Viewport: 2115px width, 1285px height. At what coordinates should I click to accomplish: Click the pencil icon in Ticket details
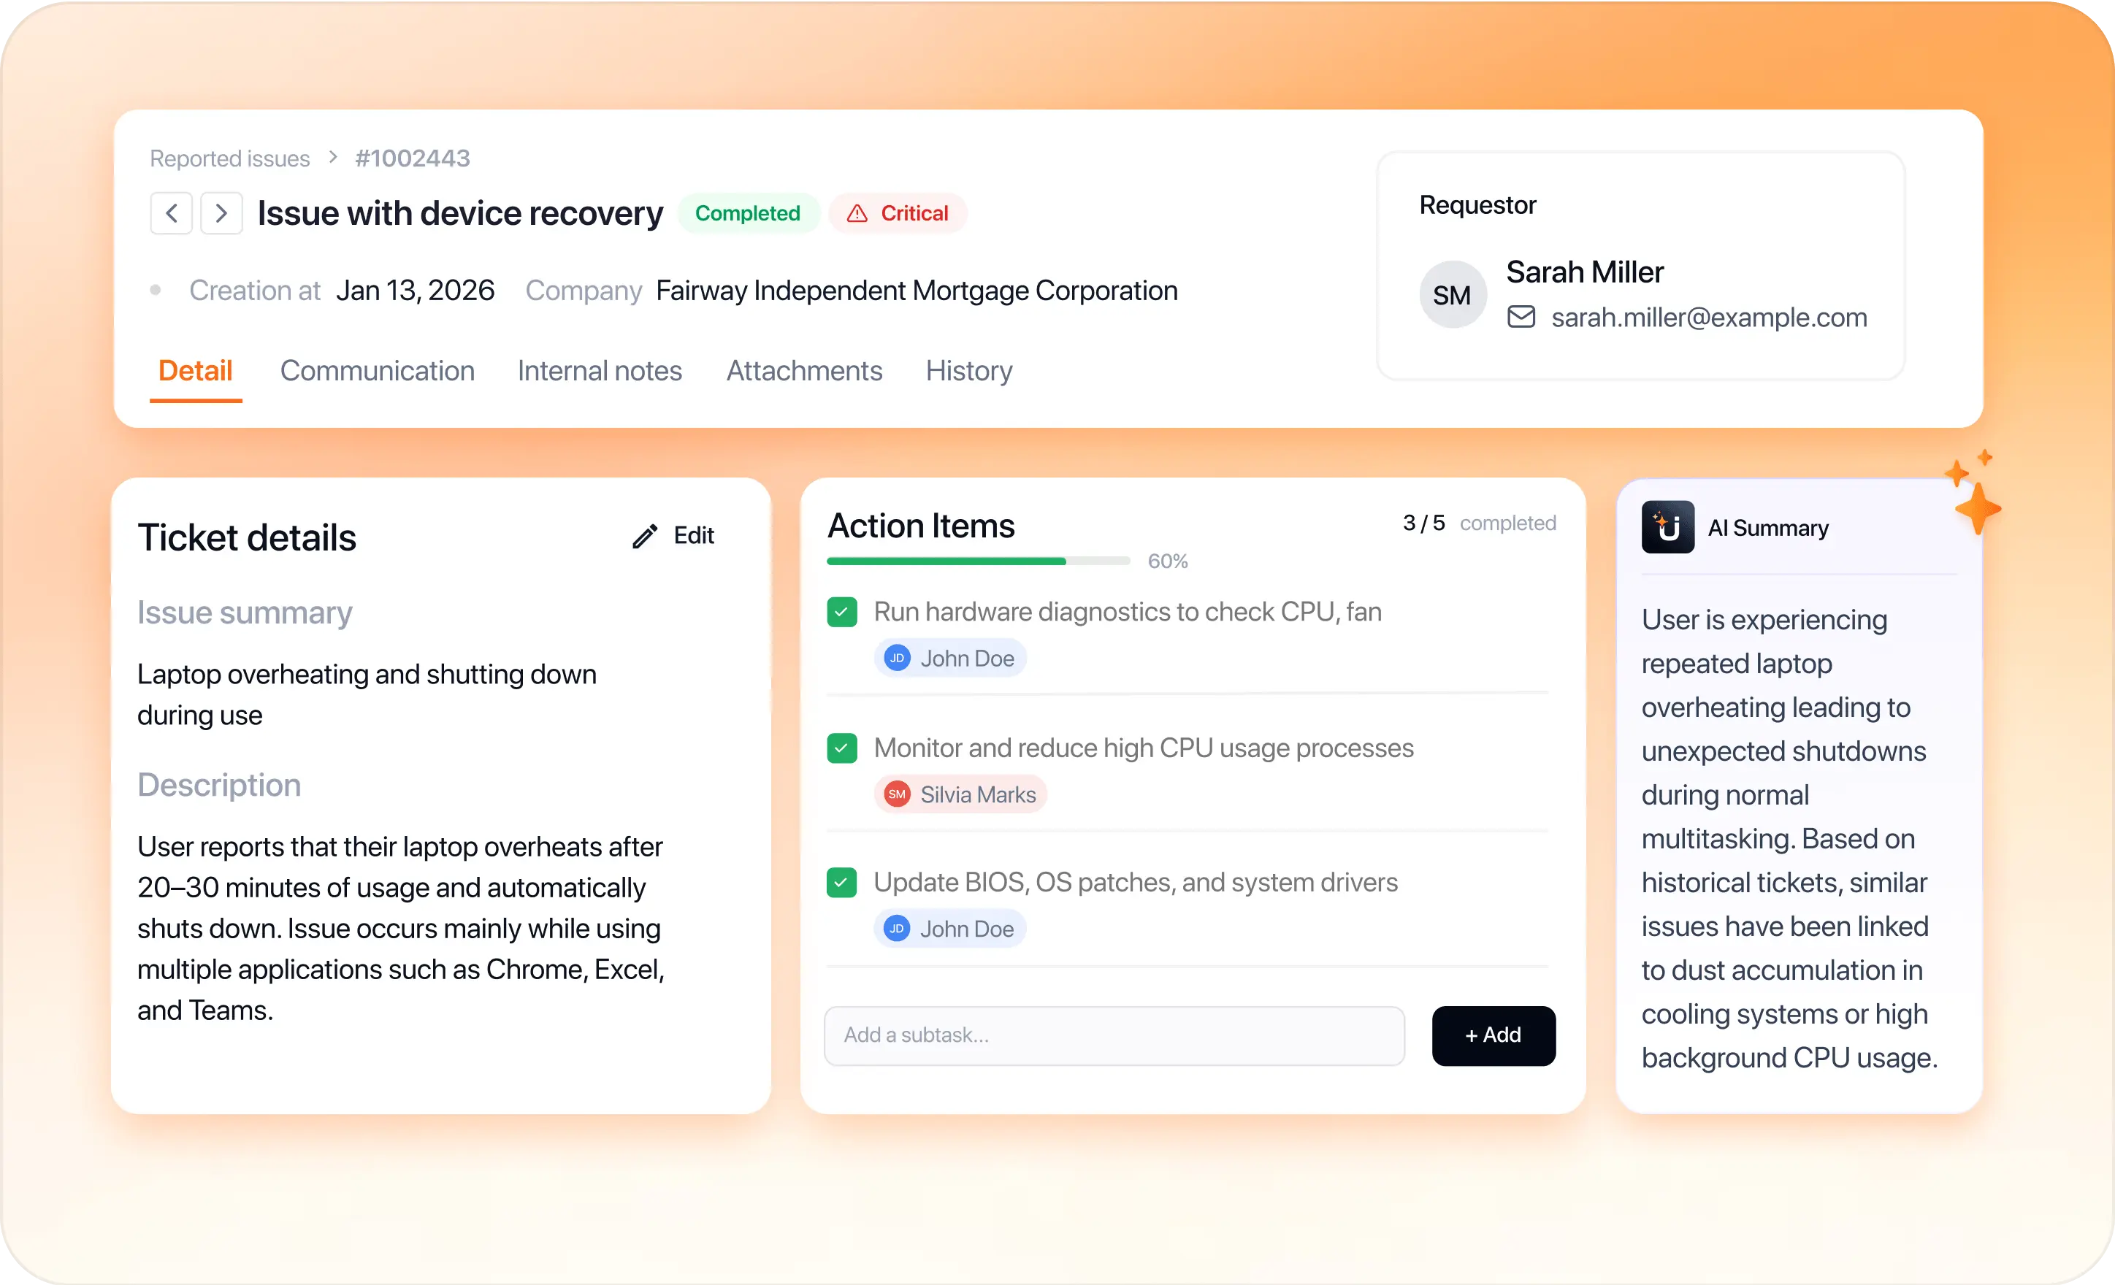tap(646, 536)
